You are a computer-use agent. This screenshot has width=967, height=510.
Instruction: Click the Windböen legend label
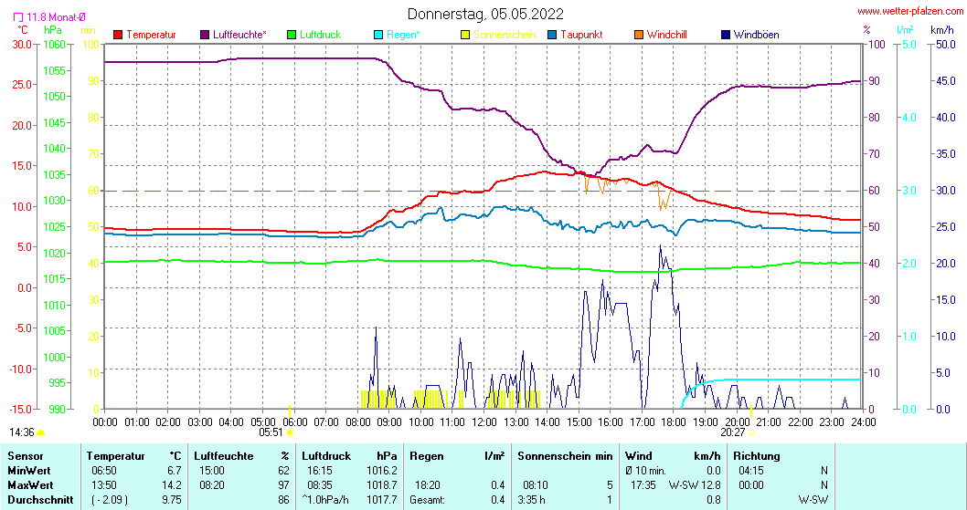coord(756,35)
